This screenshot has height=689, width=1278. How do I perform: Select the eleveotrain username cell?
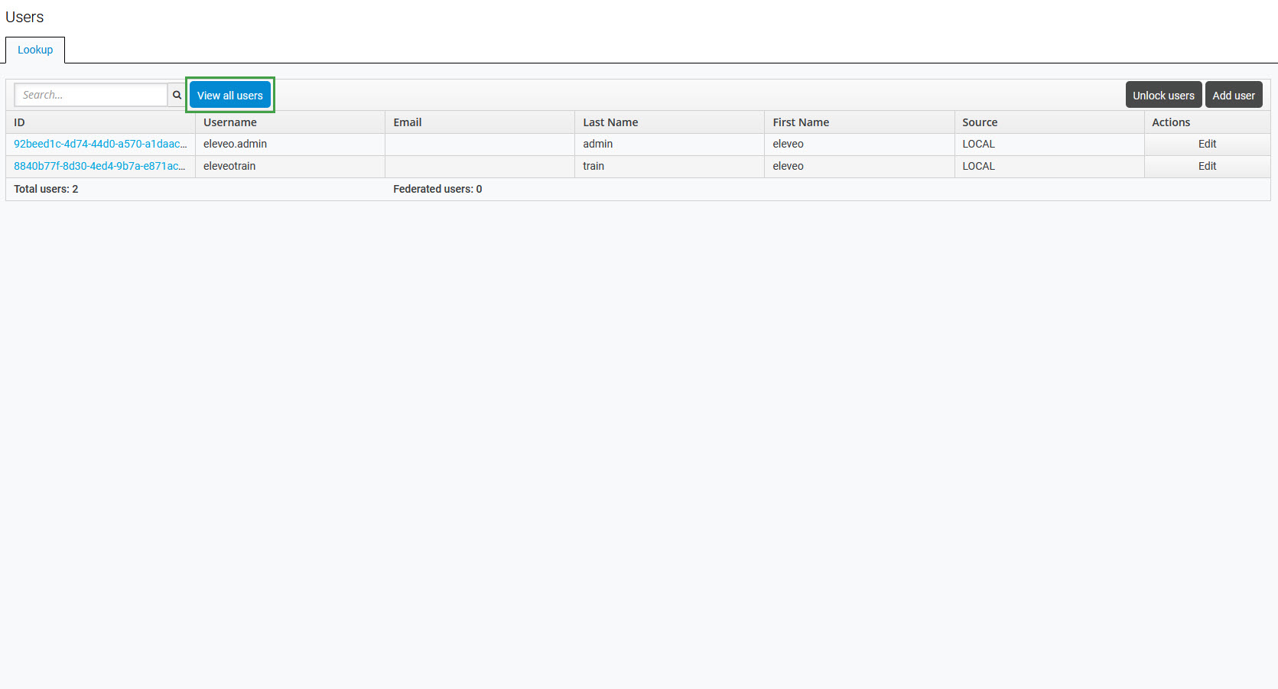[x=229, y=167]
